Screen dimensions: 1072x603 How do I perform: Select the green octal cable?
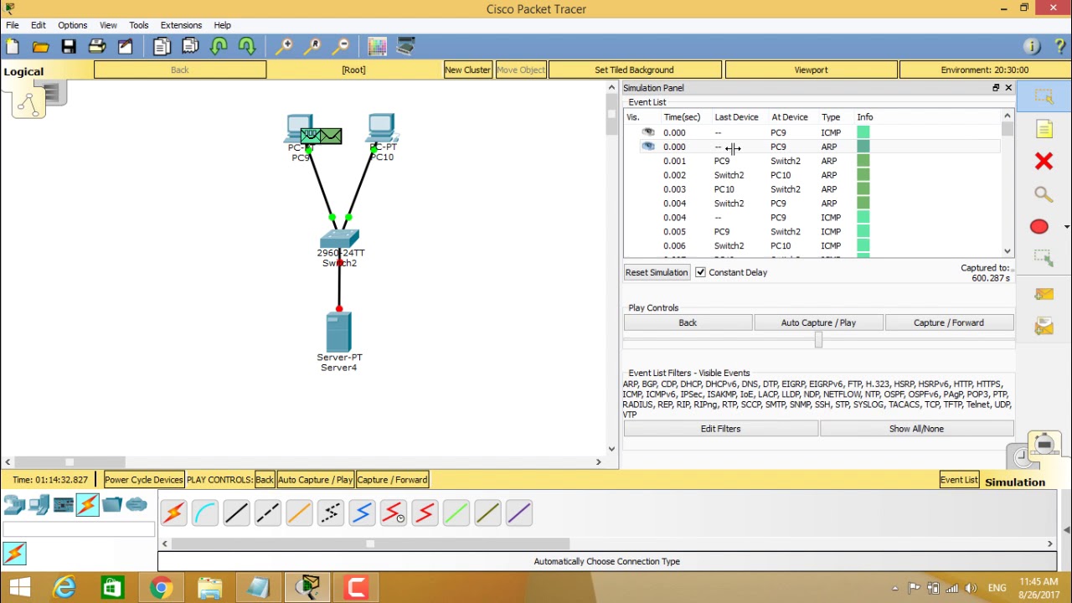[456, 513]
